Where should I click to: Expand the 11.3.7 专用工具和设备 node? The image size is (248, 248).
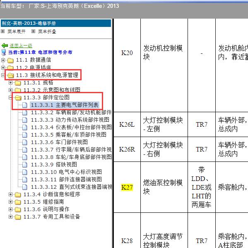tap(10, 217)
